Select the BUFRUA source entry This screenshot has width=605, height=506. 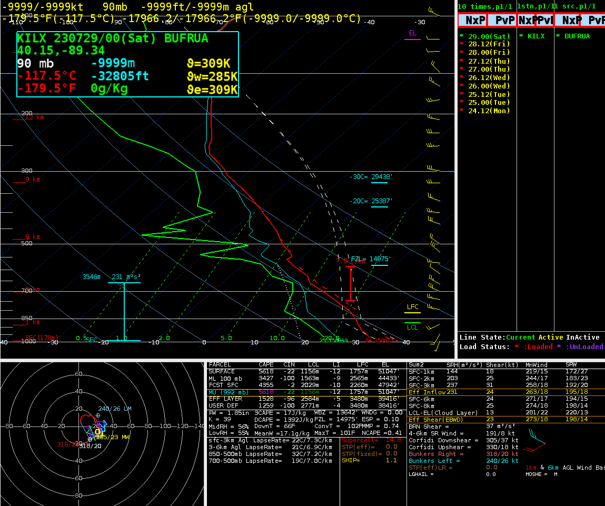(577, 36)
